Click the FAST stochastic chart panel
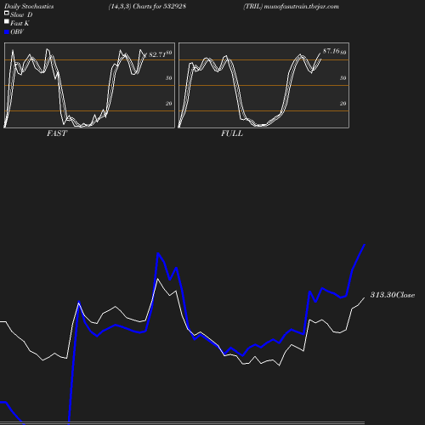425x425 pixels. pos(89,85)
